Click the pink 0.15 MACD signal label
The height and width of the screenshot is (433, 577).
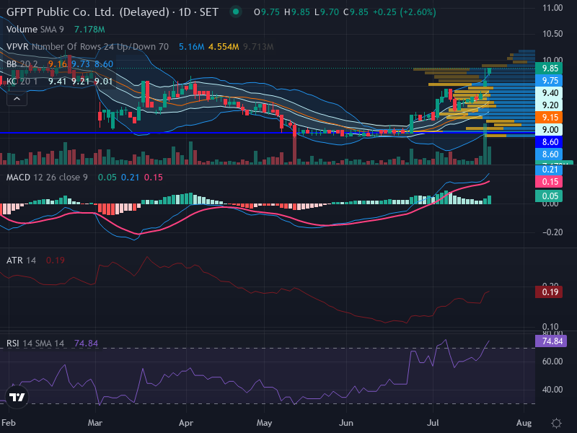point(550,182)
